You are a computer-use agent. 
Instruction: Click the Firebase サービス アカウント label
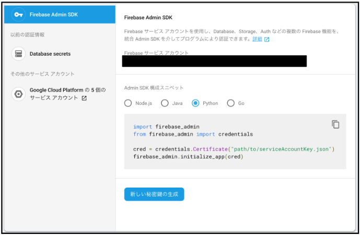pyautogui.click(x=156, y=53)
